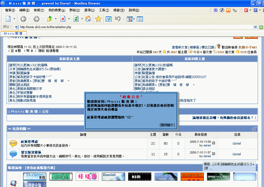264x187 pixels.
Task: Open last post arrow for 社區管理處
Action: pos(213,143)
